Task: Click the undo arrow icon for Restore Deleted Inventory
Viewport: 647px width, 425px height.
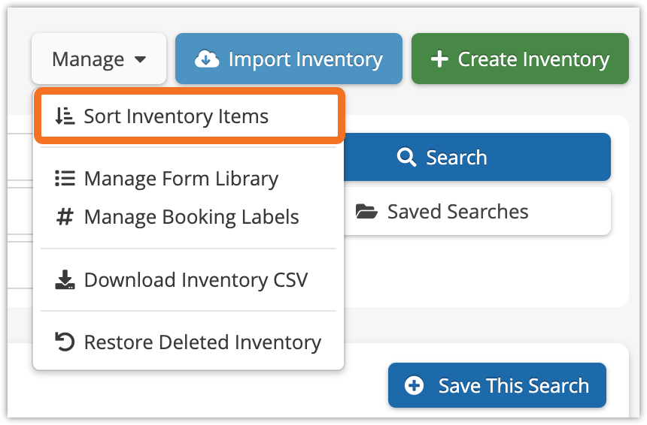Action: point(65,342)
